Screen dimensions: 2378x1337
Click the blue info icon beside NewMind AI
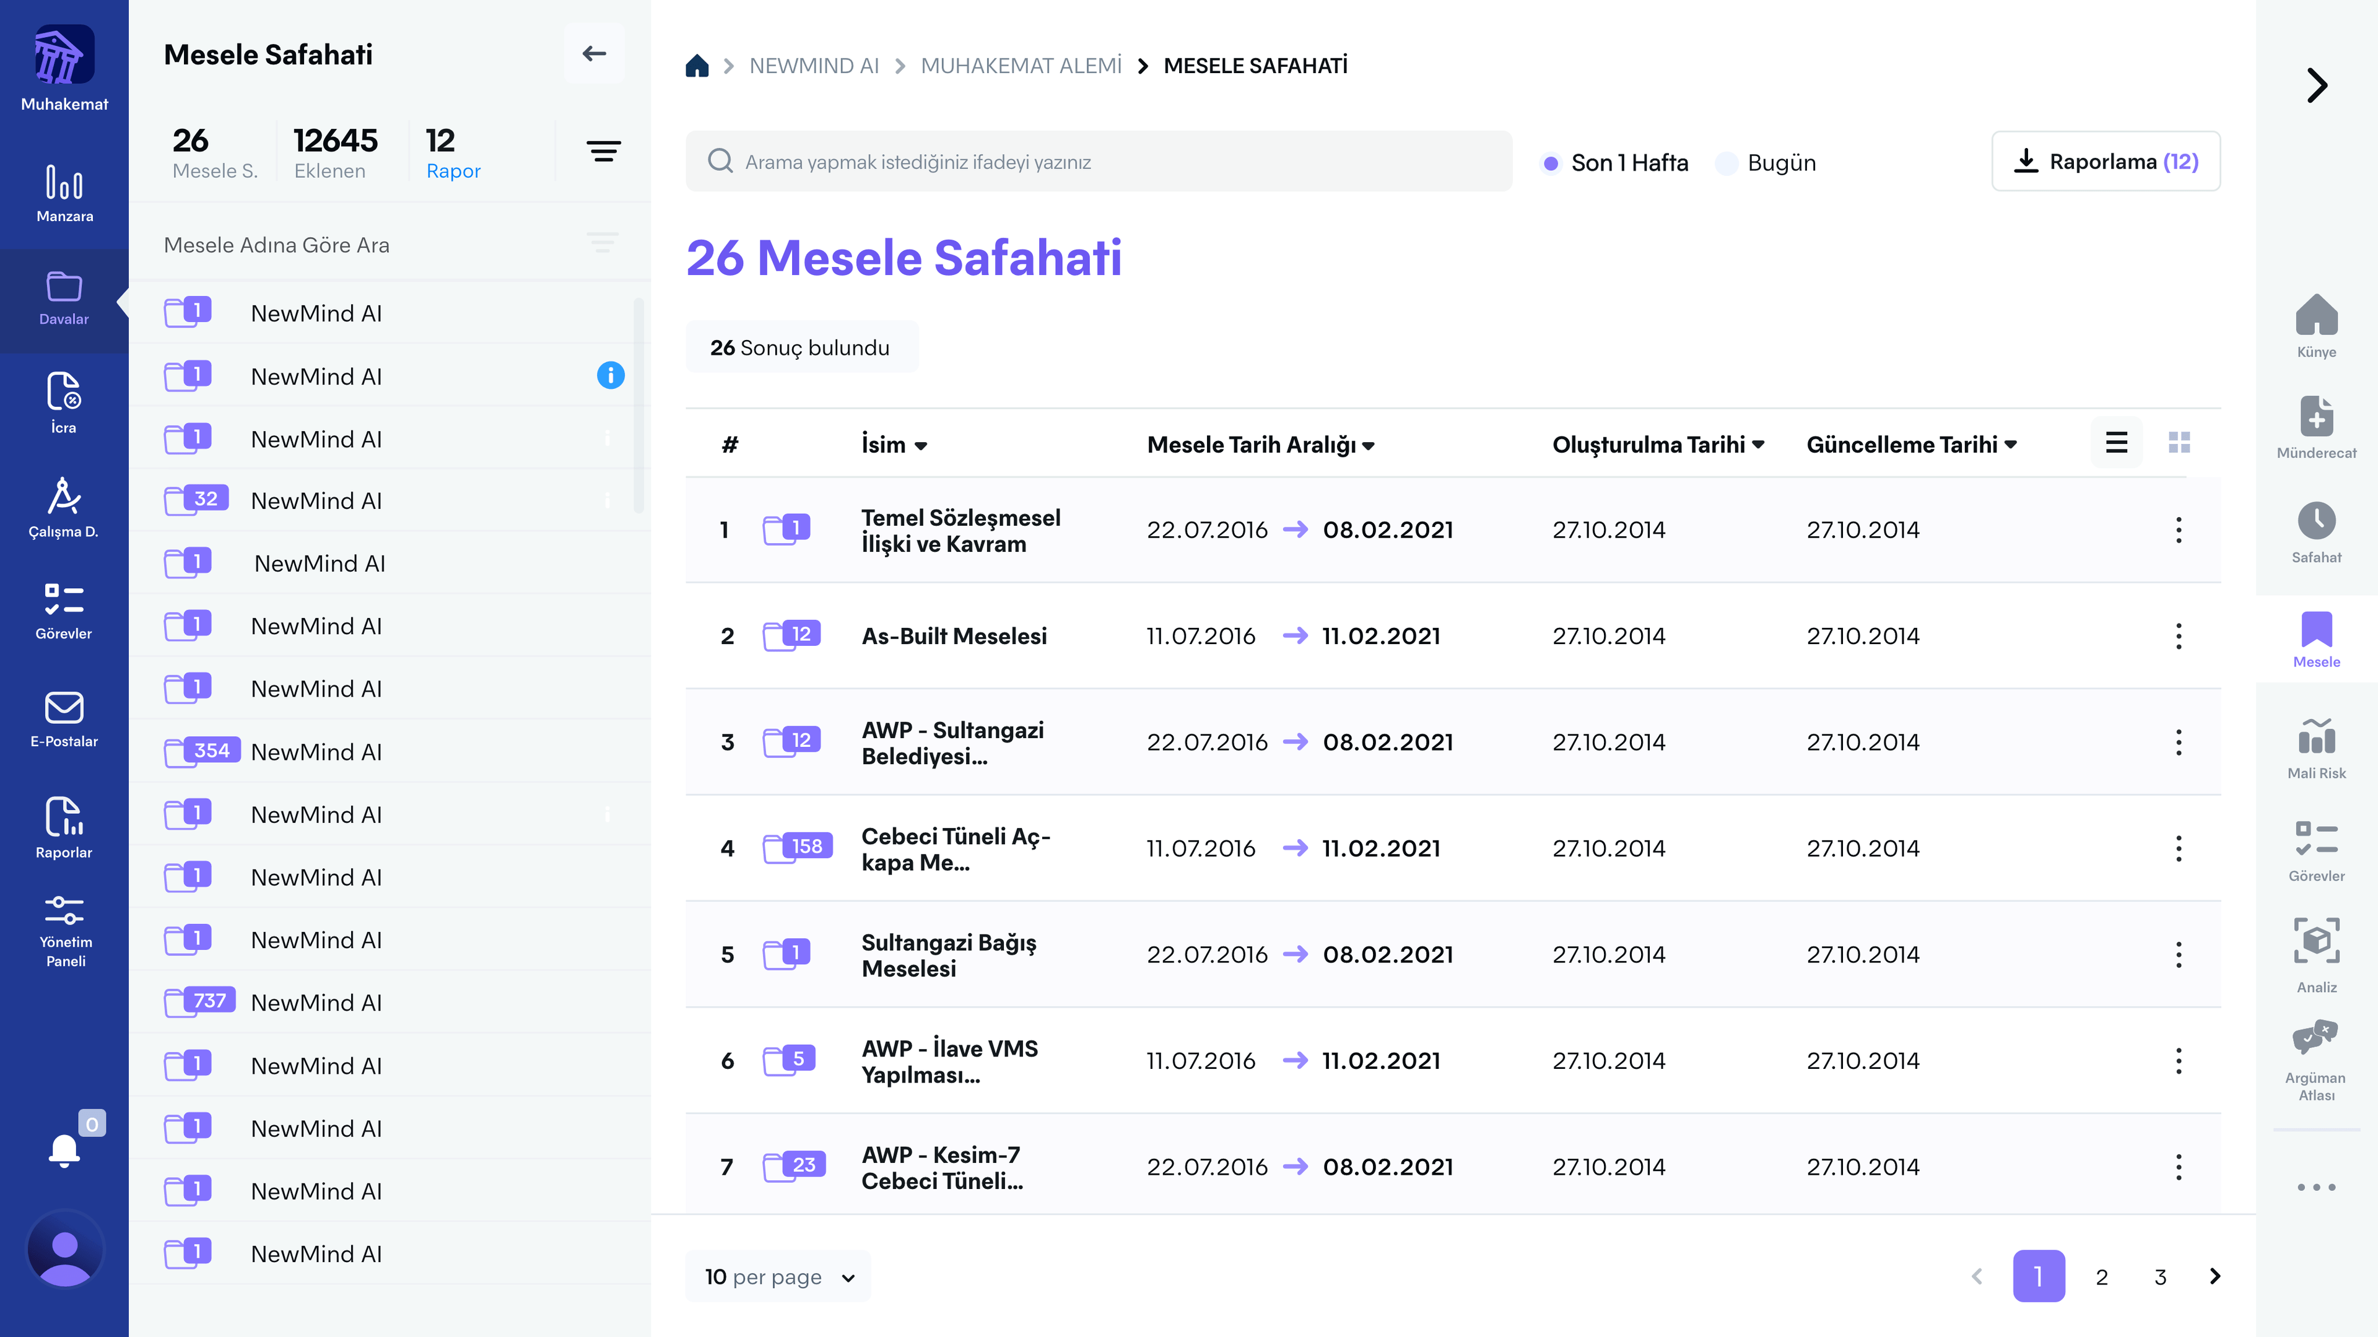pos(610,375)
